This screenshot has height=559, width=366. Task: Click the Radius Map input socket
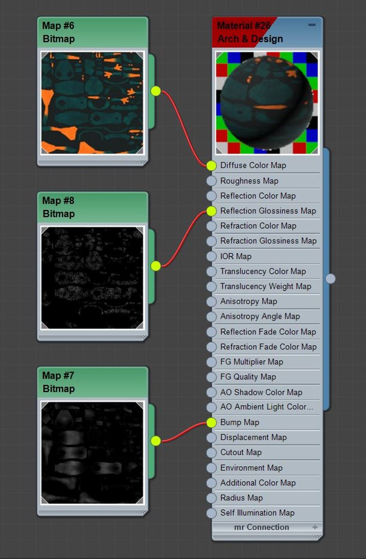(211, 498)
